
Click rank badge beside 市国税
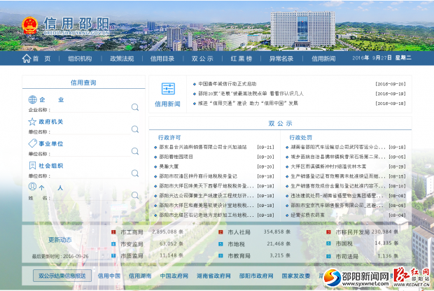(x=328, y=243)
